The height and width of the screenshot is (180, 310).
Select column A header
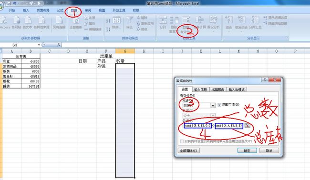click(11, 51)
